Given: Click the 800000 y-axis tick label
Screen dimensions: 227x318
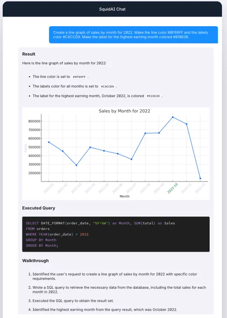Looking at the screenshot, I should [x=34, y=121].
